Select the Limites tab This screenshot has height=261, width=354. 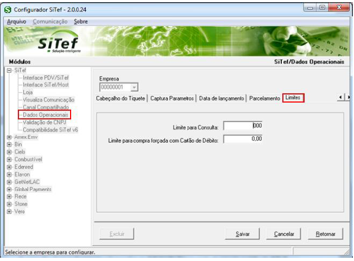tap(293, 98)
